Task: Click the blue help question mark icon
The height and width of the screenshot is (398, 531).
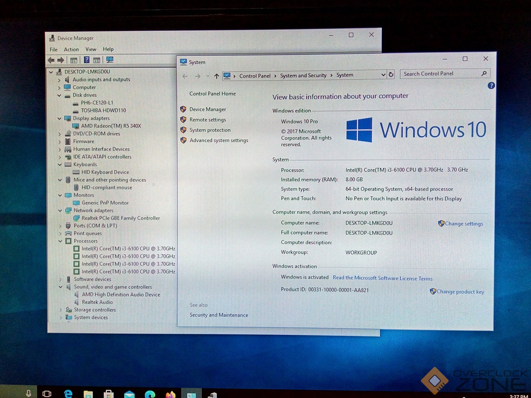Action: (x=491, y=86)
